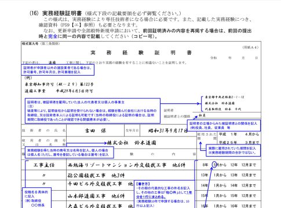This screenshot has height=208, width=281.
Task: Click the period 8年 5月から 12年 12月まで
Action: click(229, 165)
